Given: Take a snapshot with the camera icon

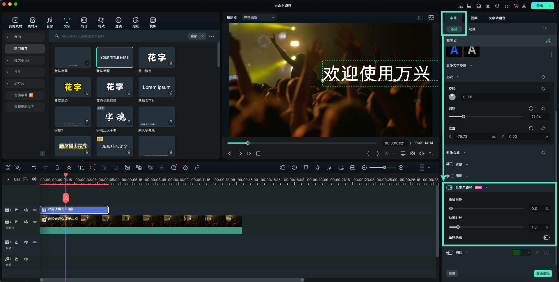Looking at the screenshot, I should pyautogui.click(x=413, y=154).
